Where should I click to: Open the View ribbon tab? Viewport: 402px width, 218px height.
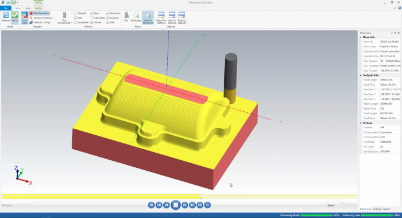[28, 8]
